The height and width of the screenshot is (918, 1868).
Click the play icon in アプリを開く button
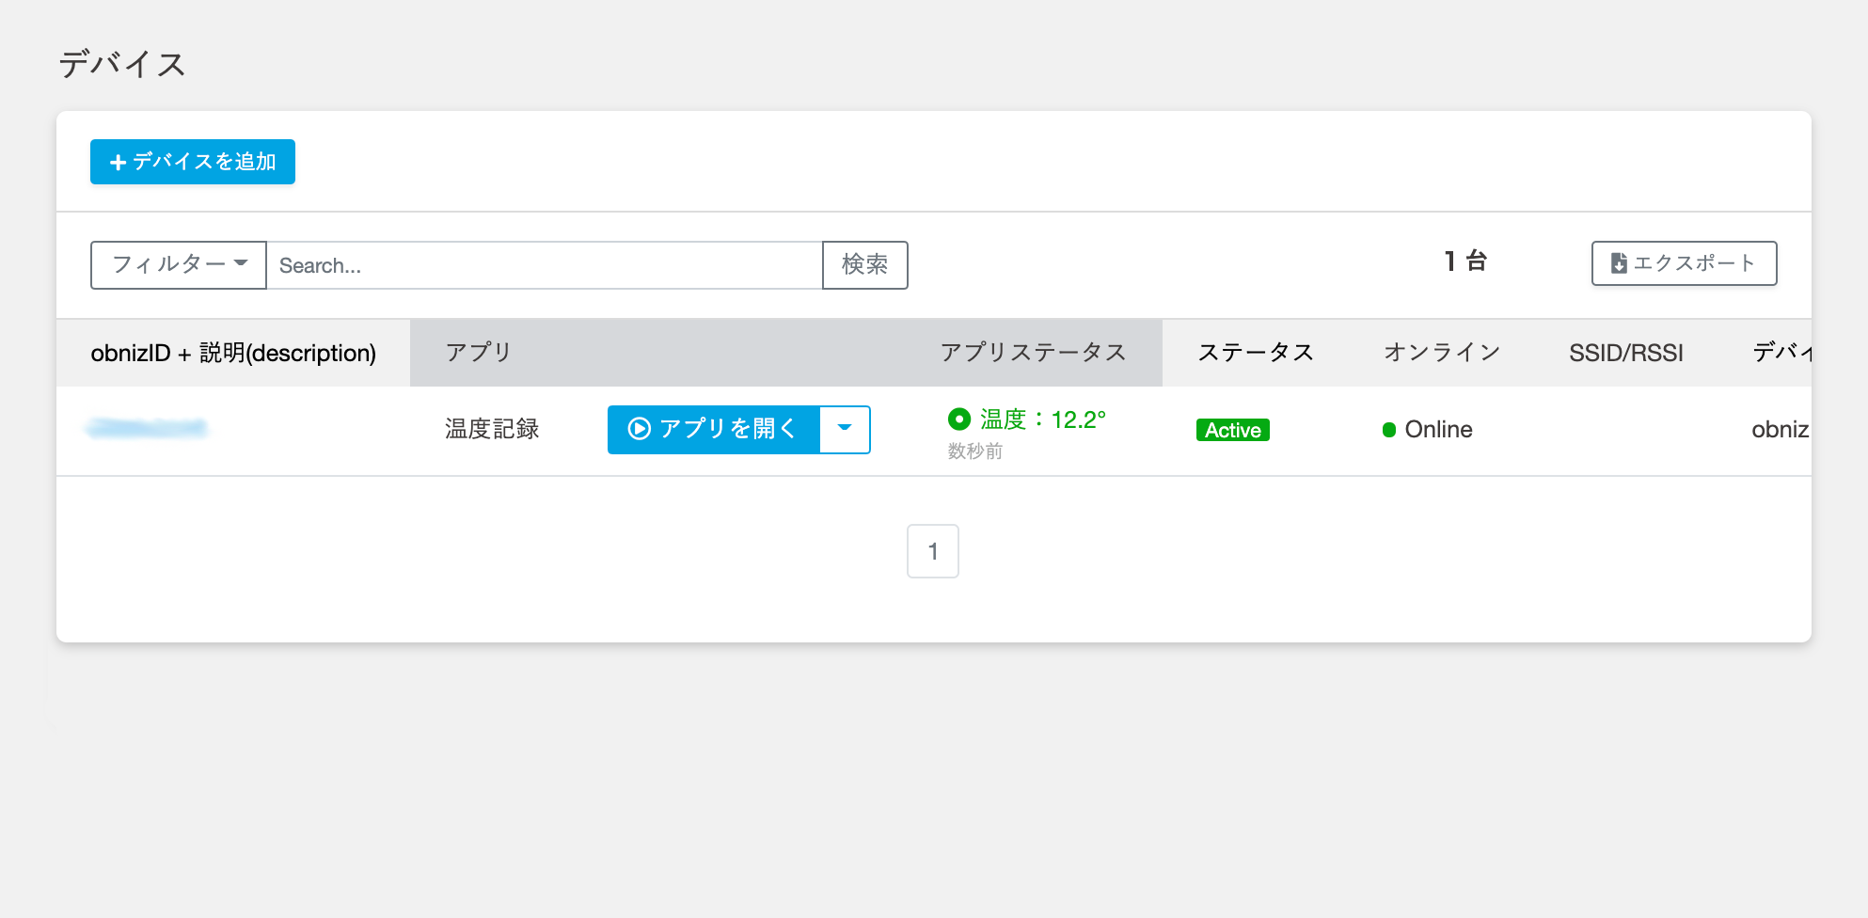click(638, 429)
